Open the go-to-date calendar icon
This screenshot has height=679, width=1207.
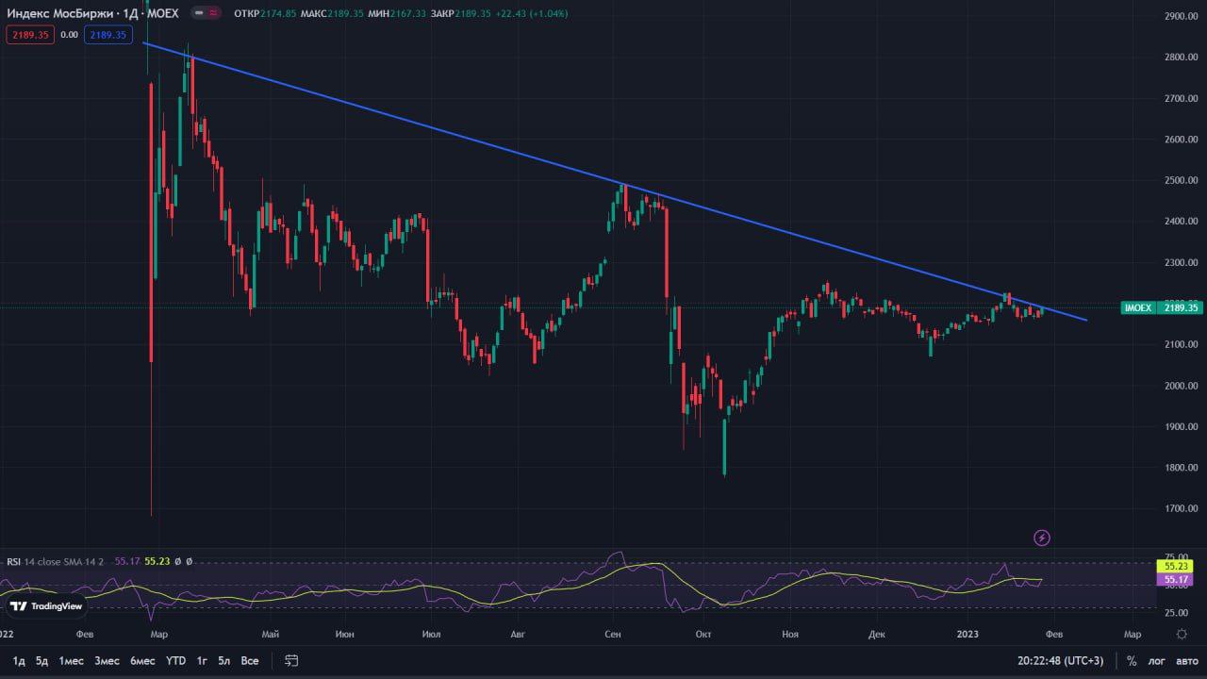pyautogui.click(x=291, y=661)
